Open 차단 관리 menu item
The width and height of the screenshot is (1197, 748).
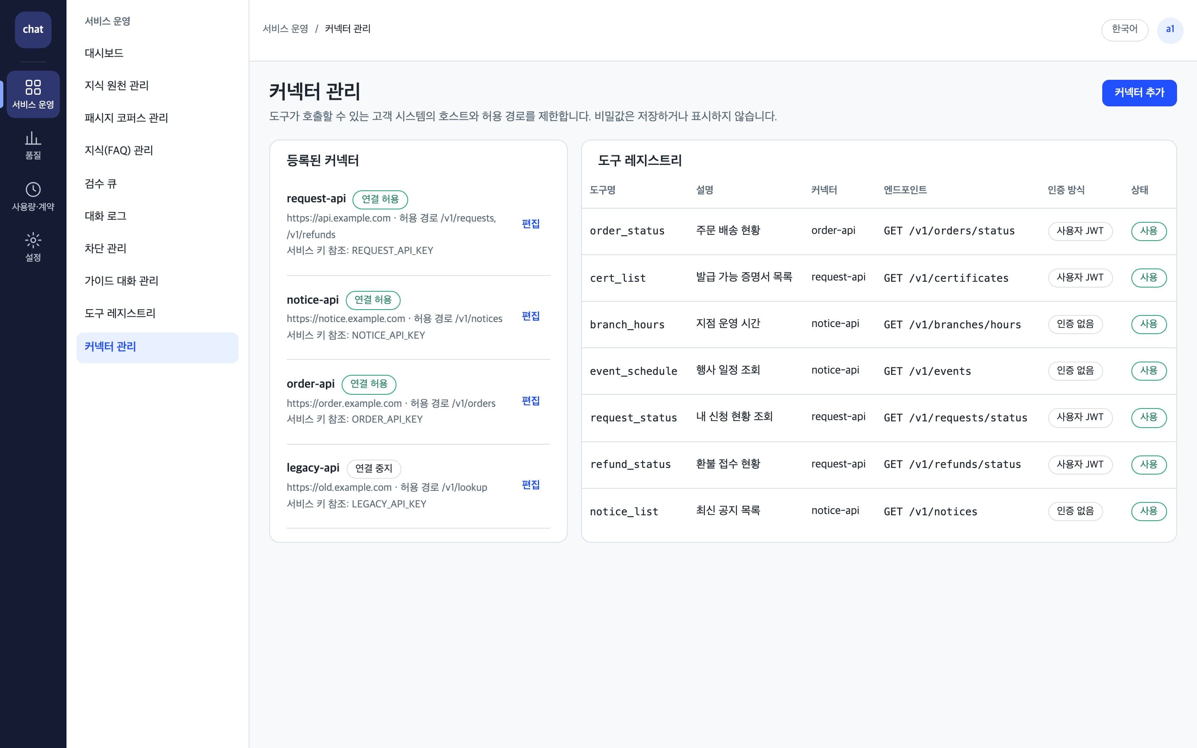[157, 249]
